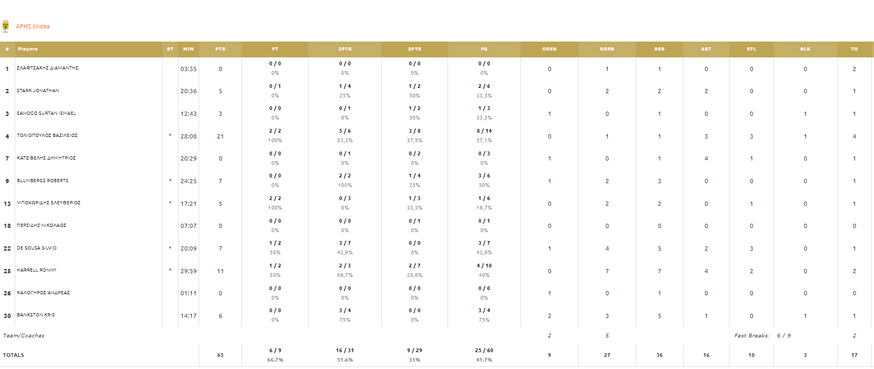Viewport: 874px width, 369px height.
Task: Open player HARRELL RONNY
Action: (36, 270)
